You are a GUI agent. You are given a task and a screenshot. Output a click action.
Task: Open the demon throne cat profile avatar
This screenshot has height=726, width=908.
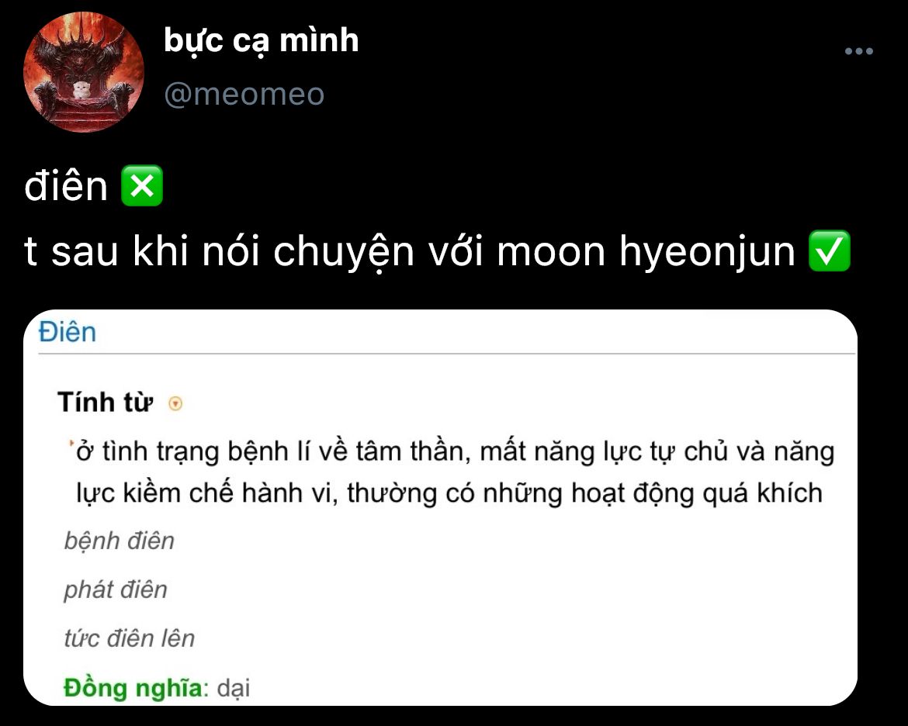(83, 72)
